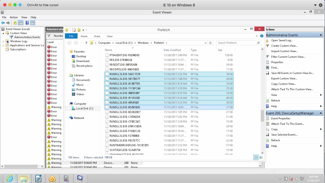Open File tab in Explorer ribbon
The image size is (325, 183).
pos(71,36)
